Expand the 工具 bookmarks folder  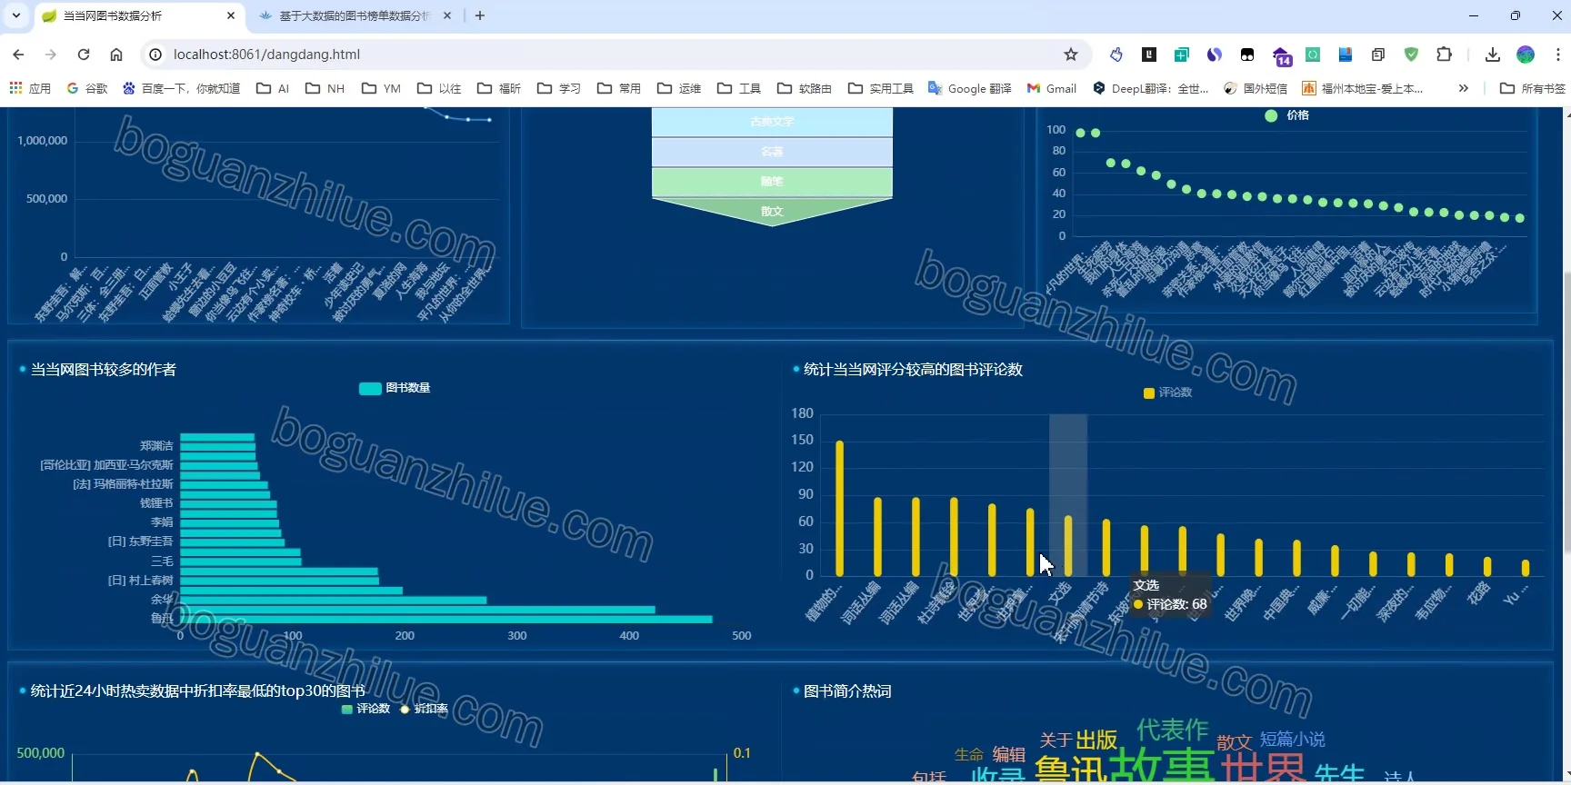739,88
